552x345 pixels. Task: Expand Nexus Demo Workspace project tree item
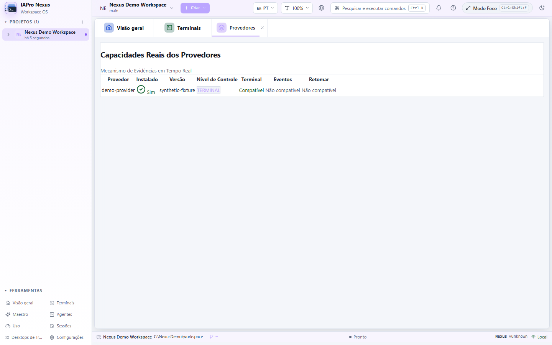8,34
